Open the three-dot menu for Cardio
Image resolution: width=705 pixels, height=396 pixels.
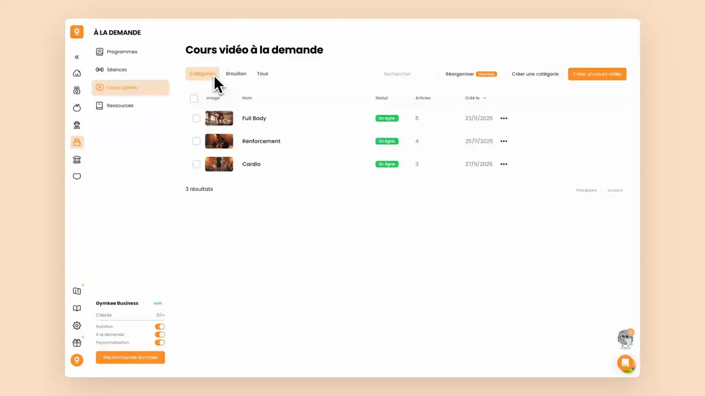[x=503, y=164]
